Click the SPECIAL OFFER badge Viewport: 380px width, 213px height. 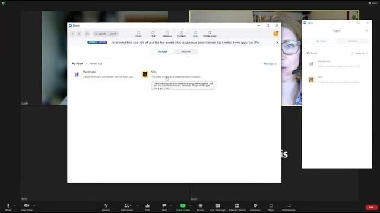point(97,43)
